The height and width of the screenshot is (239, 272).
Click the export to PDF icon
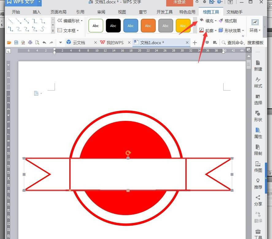23,43
